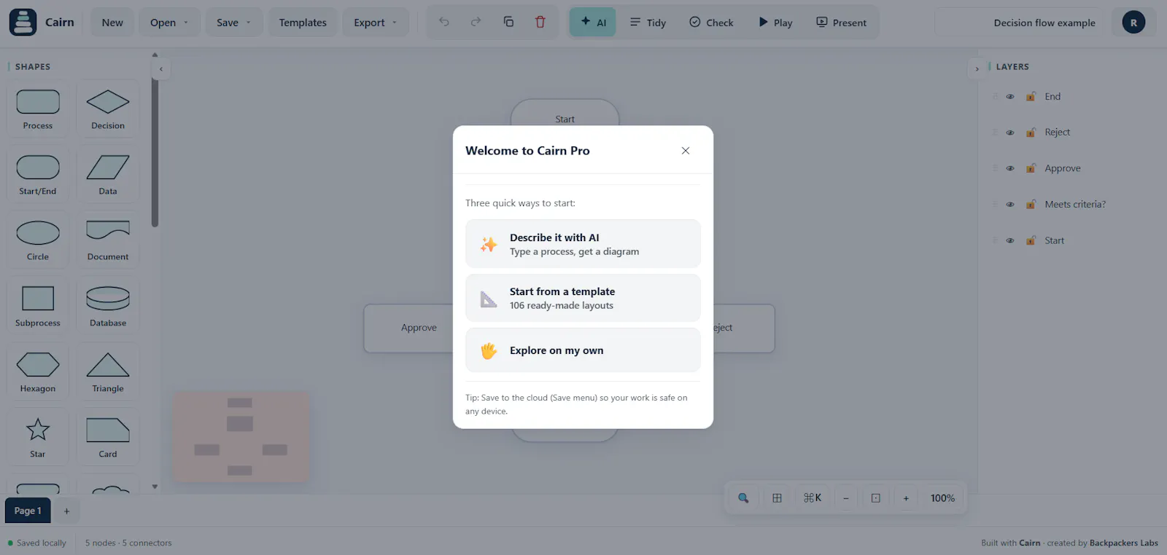The image size is (1167, 555).
Task: Click the red Delete trash icon
Action: 540,22
